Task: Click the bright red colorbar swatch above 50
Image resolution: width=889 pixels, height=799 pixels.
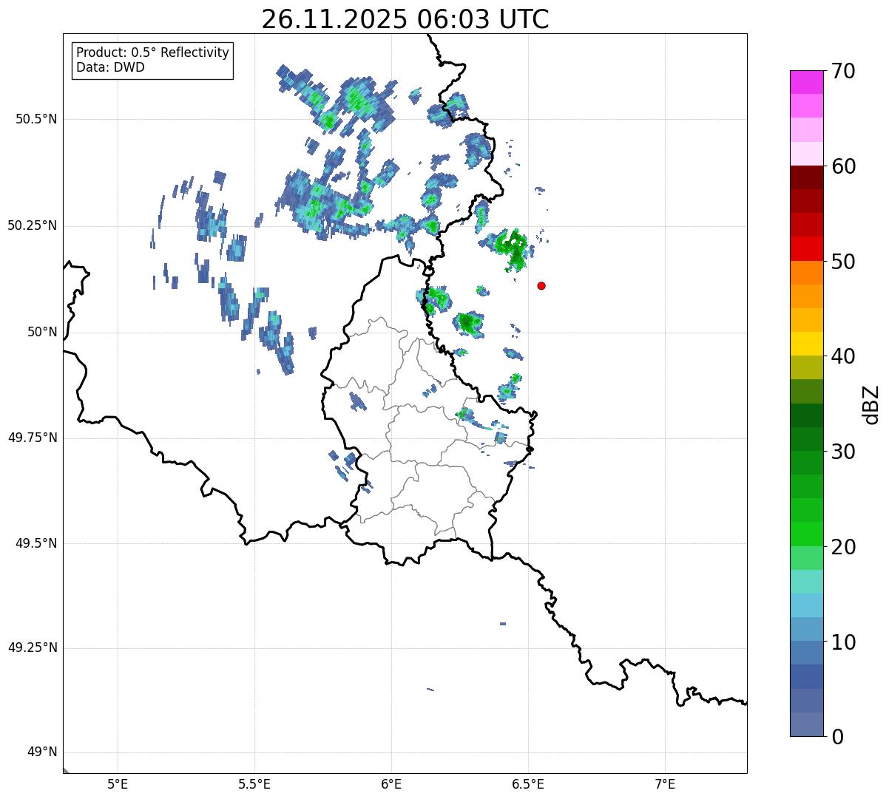Action: (806, 248)
